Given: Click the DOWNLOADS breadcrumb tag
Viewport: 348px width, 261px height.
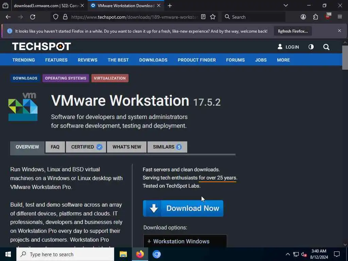Looking at the screenshot, I should (25, 78).
